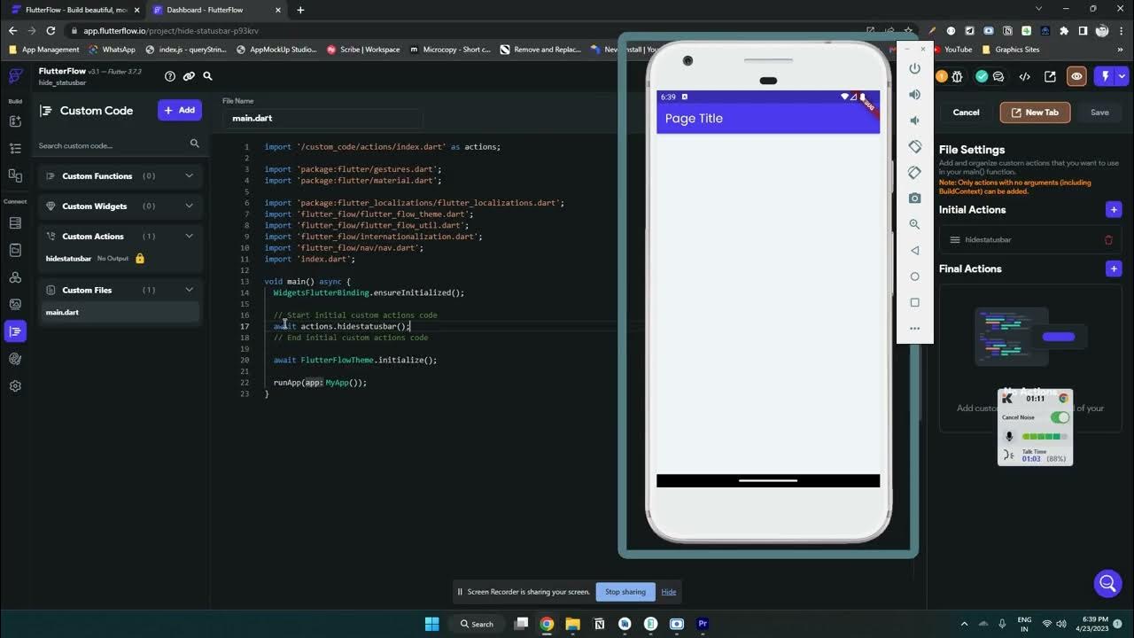1134x638 pixels.
Task: Delete hidestatusbar from Initial Actions
Action: [1107, 240]
